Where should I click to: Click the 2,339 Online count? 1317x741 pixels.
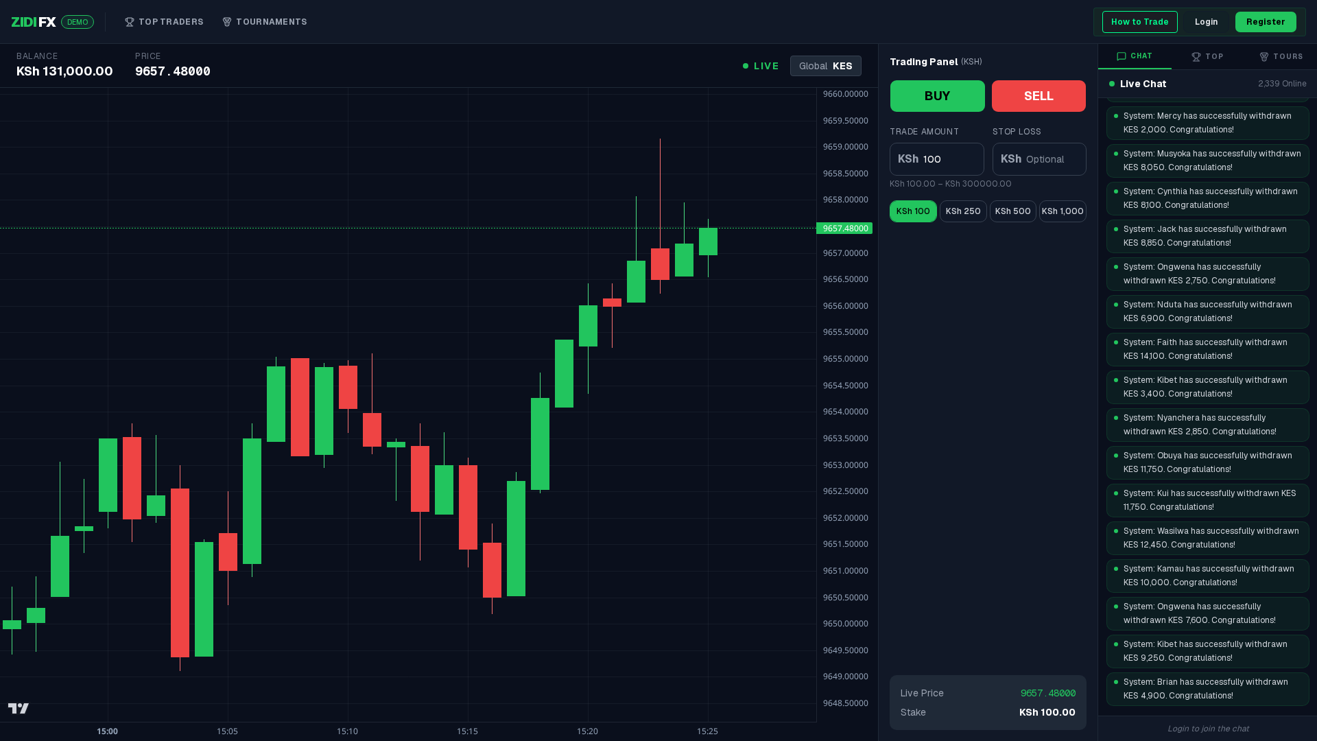(x=1282, y=84)
